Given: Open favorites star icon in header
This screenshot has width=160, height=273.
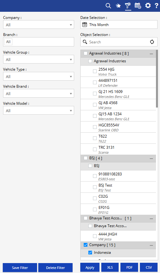Looking at the screenshot, I should [x=118, y=6].
